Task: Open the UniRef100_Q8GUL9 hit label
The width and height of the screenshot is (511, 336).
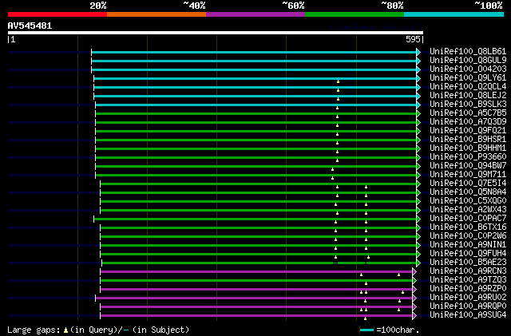Action: tap(468, 61)
